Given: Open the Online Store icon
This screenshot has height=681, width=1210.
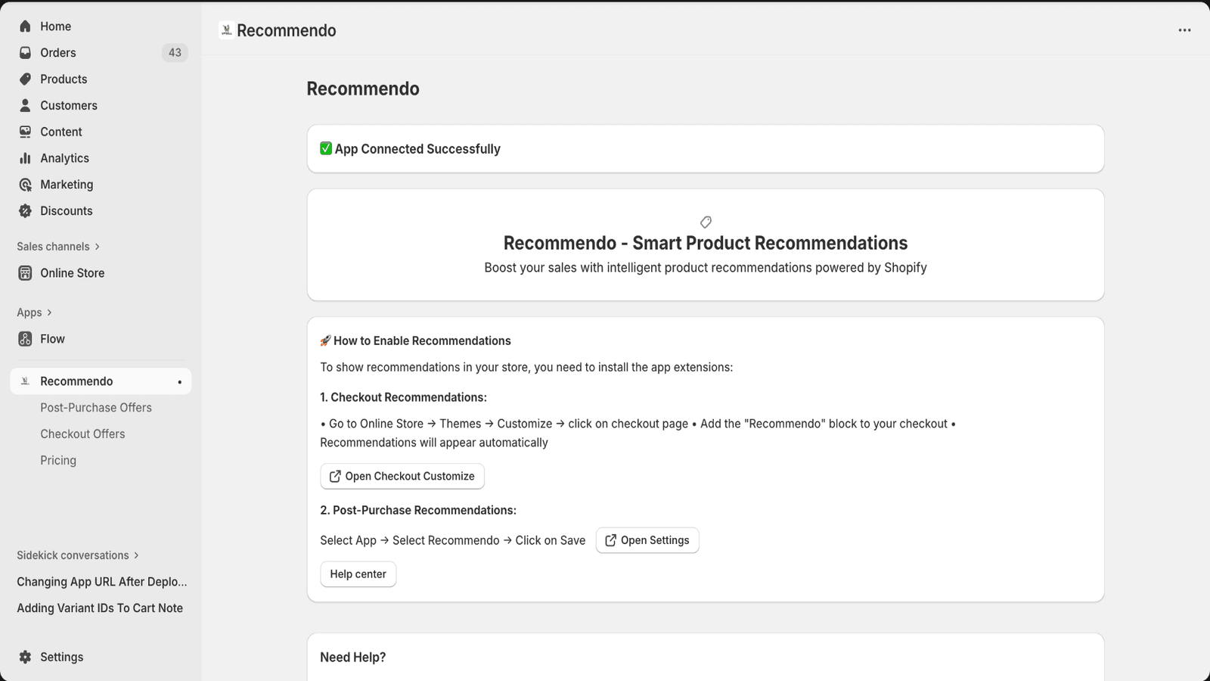Looking at the screenshot, I should pyautogui.click(x=26, y=272).
